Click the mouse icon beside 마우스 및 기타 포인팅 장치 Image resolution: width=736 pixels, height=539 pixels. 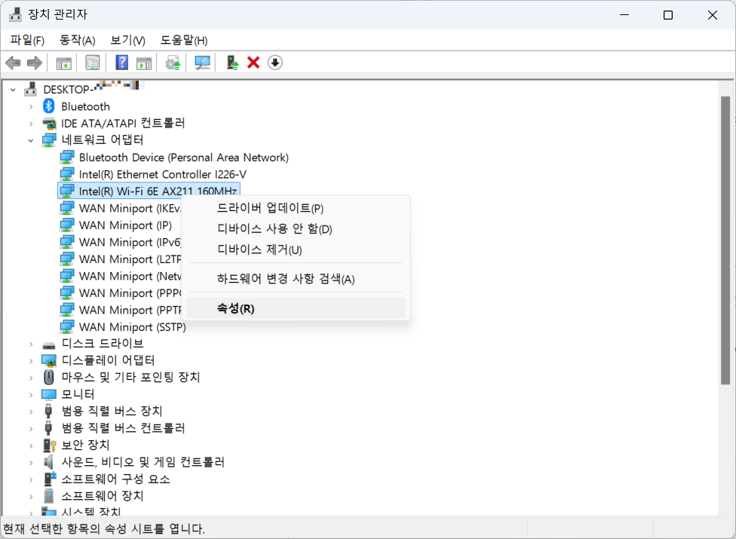click(48, 377)
